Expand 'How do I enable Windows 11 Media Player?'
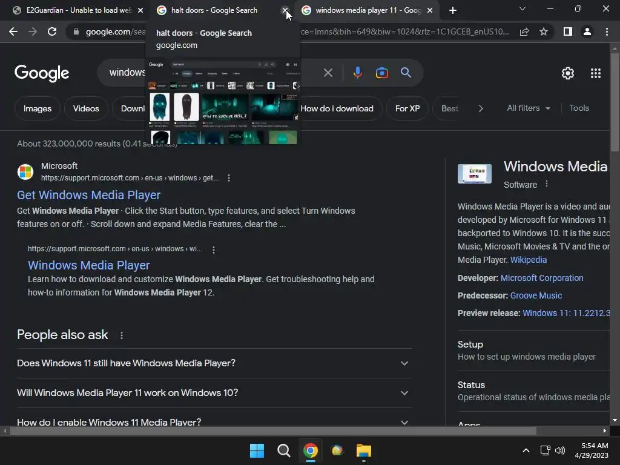The image size is (620, 465). point(214,421)
